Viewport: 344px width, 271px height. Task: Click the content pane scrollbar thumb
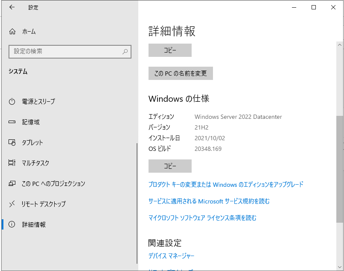pos(340,169)
